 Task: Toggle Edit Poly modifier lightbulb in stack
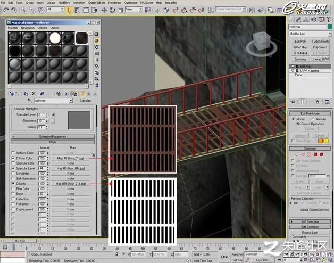coord(293,67)
